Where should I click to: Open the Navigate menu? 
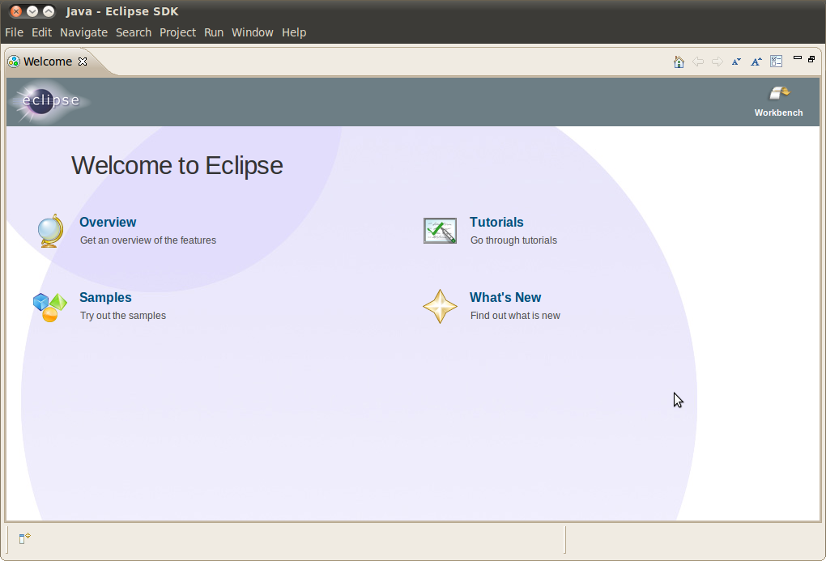pyautogui.click(x=83, y=32)
